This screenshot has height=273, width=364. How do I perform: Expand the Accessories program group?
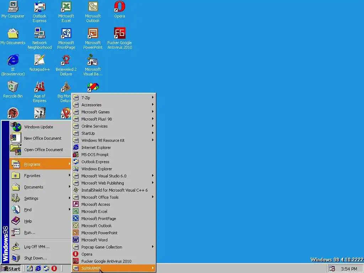coord(114,105)
